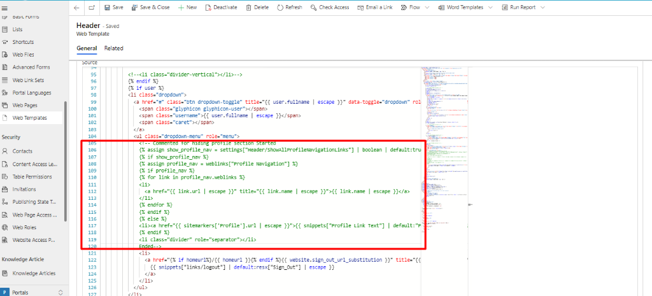The height and width of the screenshot is (296, 652).
Task: Click the {% endfor %} code line
Action: click(155, 205)
